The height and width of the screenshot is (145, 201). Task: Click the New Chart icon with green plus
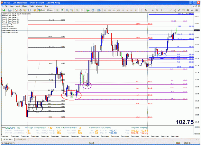click(x=4, y=10)
